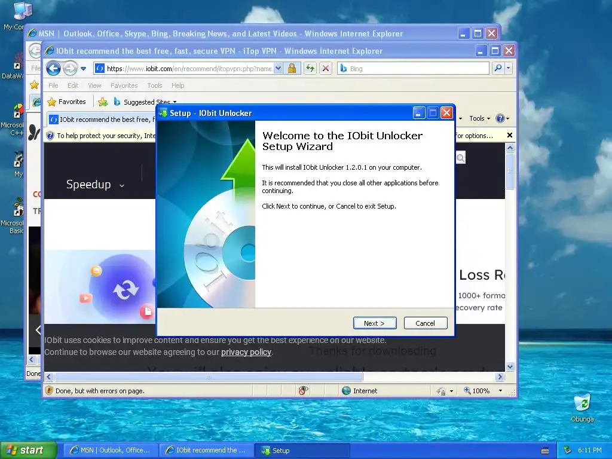Screen dimensions: 612x459
Task: Click the system tray icon next to clock
Action: [x=568, y=450]
